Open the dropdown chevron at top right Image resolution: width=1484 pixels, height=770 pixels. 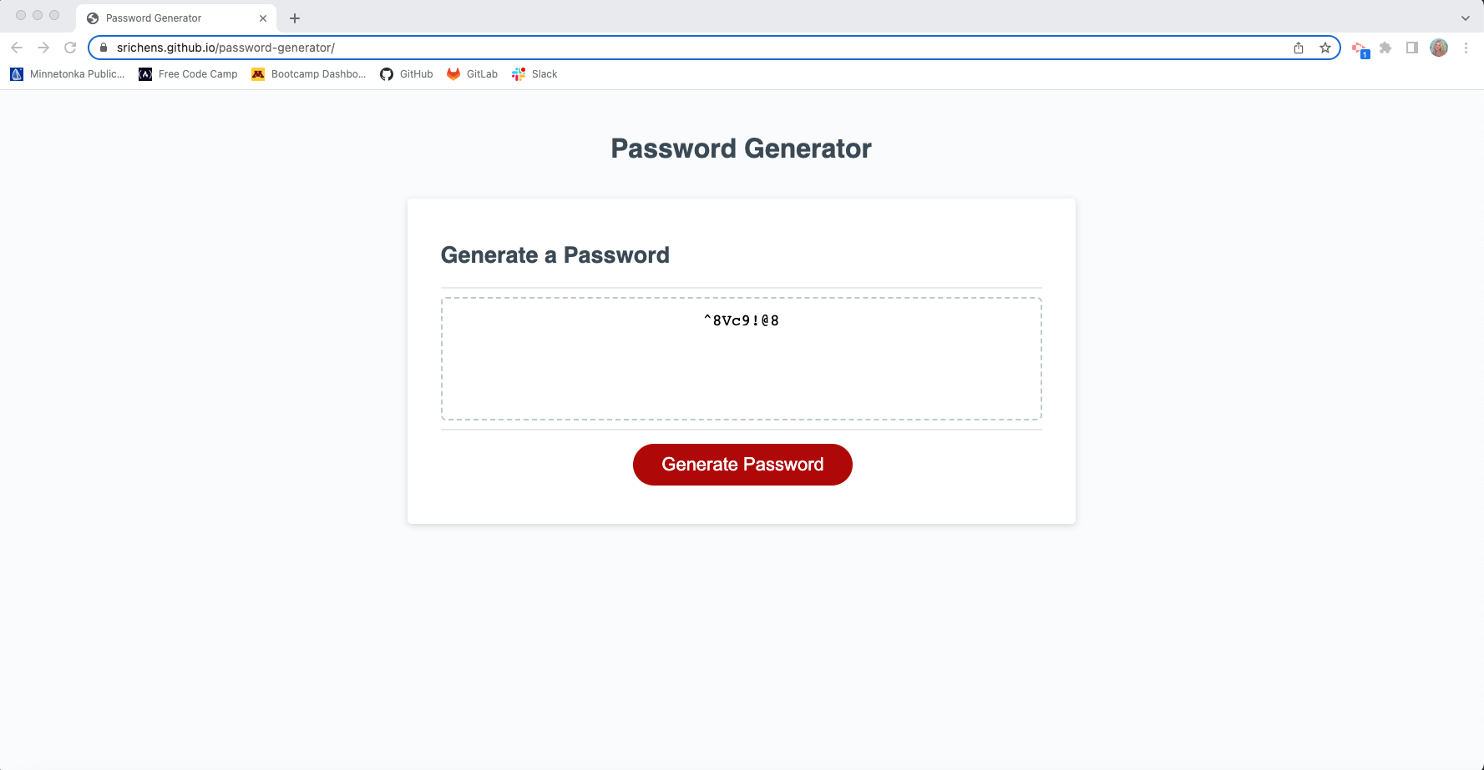[1466, 18]
